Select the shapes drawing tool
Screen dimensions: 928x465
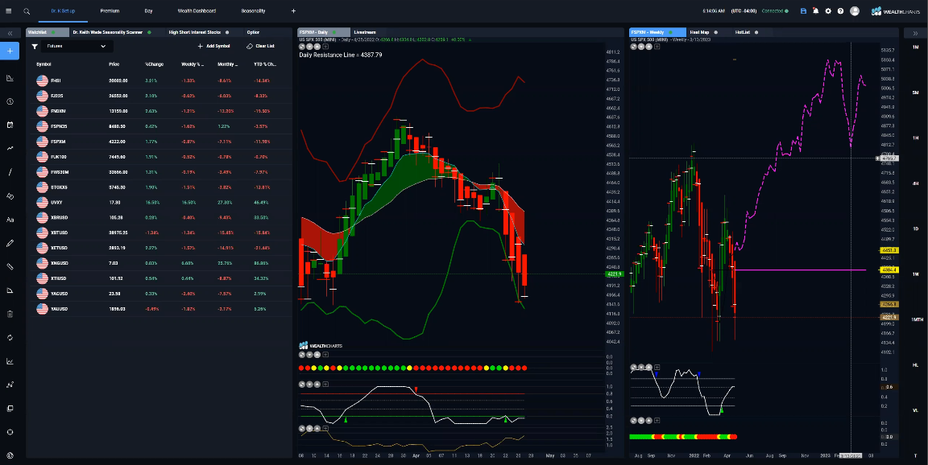pos(10,195)
